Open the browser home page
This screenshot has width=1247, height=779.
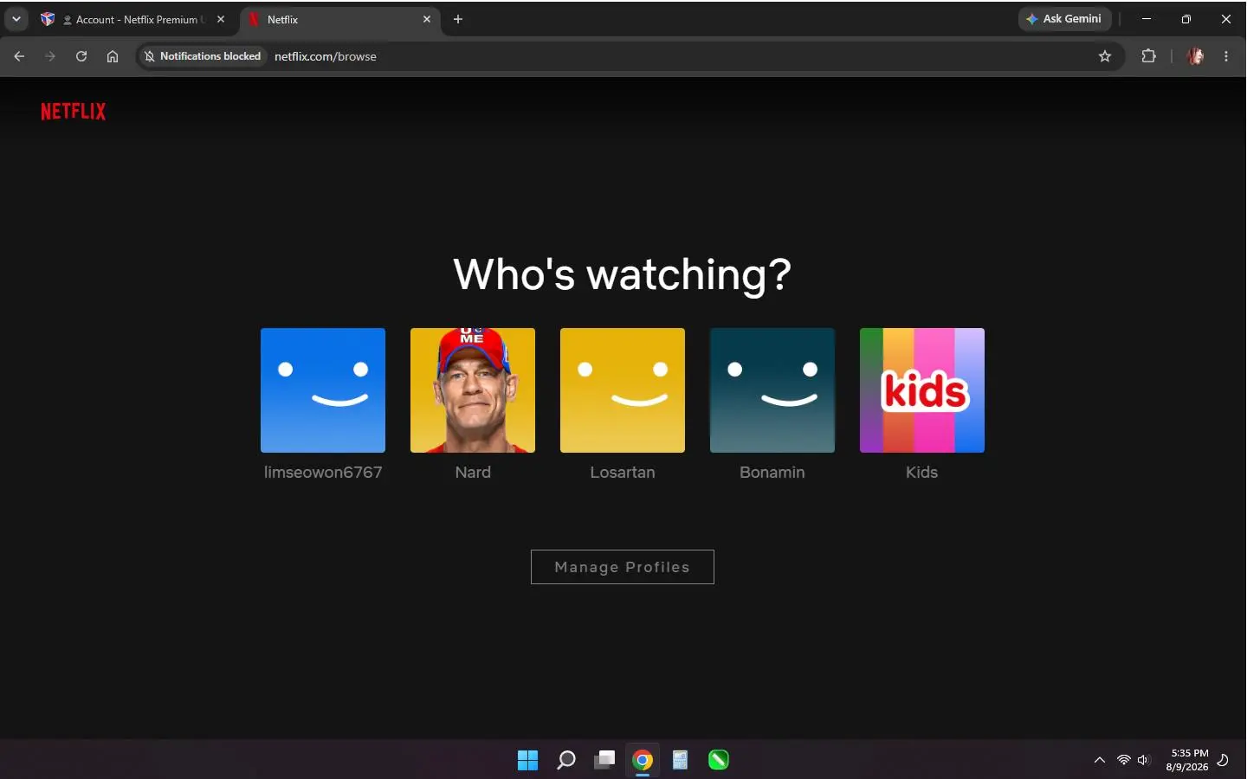click(x=113, y=56)
